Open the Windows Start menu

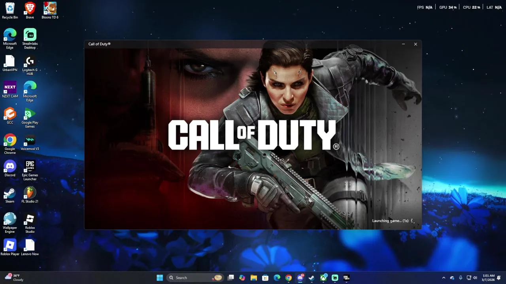point(160,278)
